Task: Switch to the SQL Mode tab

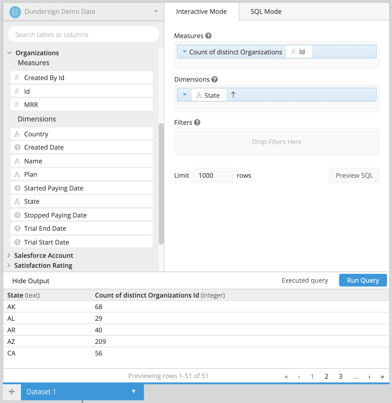Action: pos(266,12)
